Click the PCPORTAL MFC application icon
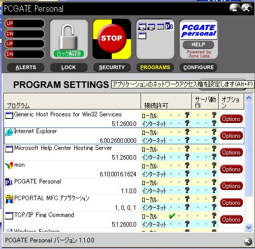 click(9, 199)
